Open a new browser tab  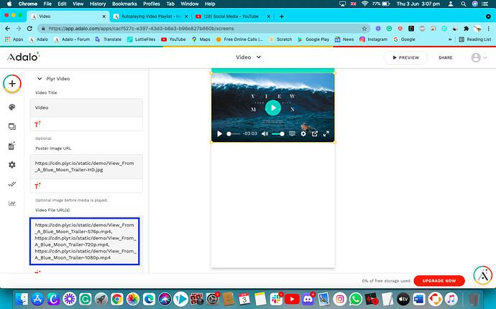coord(282,16)
